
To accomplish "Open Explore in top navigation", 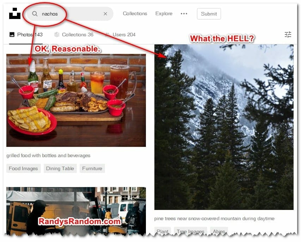I will tap(164, 14).
